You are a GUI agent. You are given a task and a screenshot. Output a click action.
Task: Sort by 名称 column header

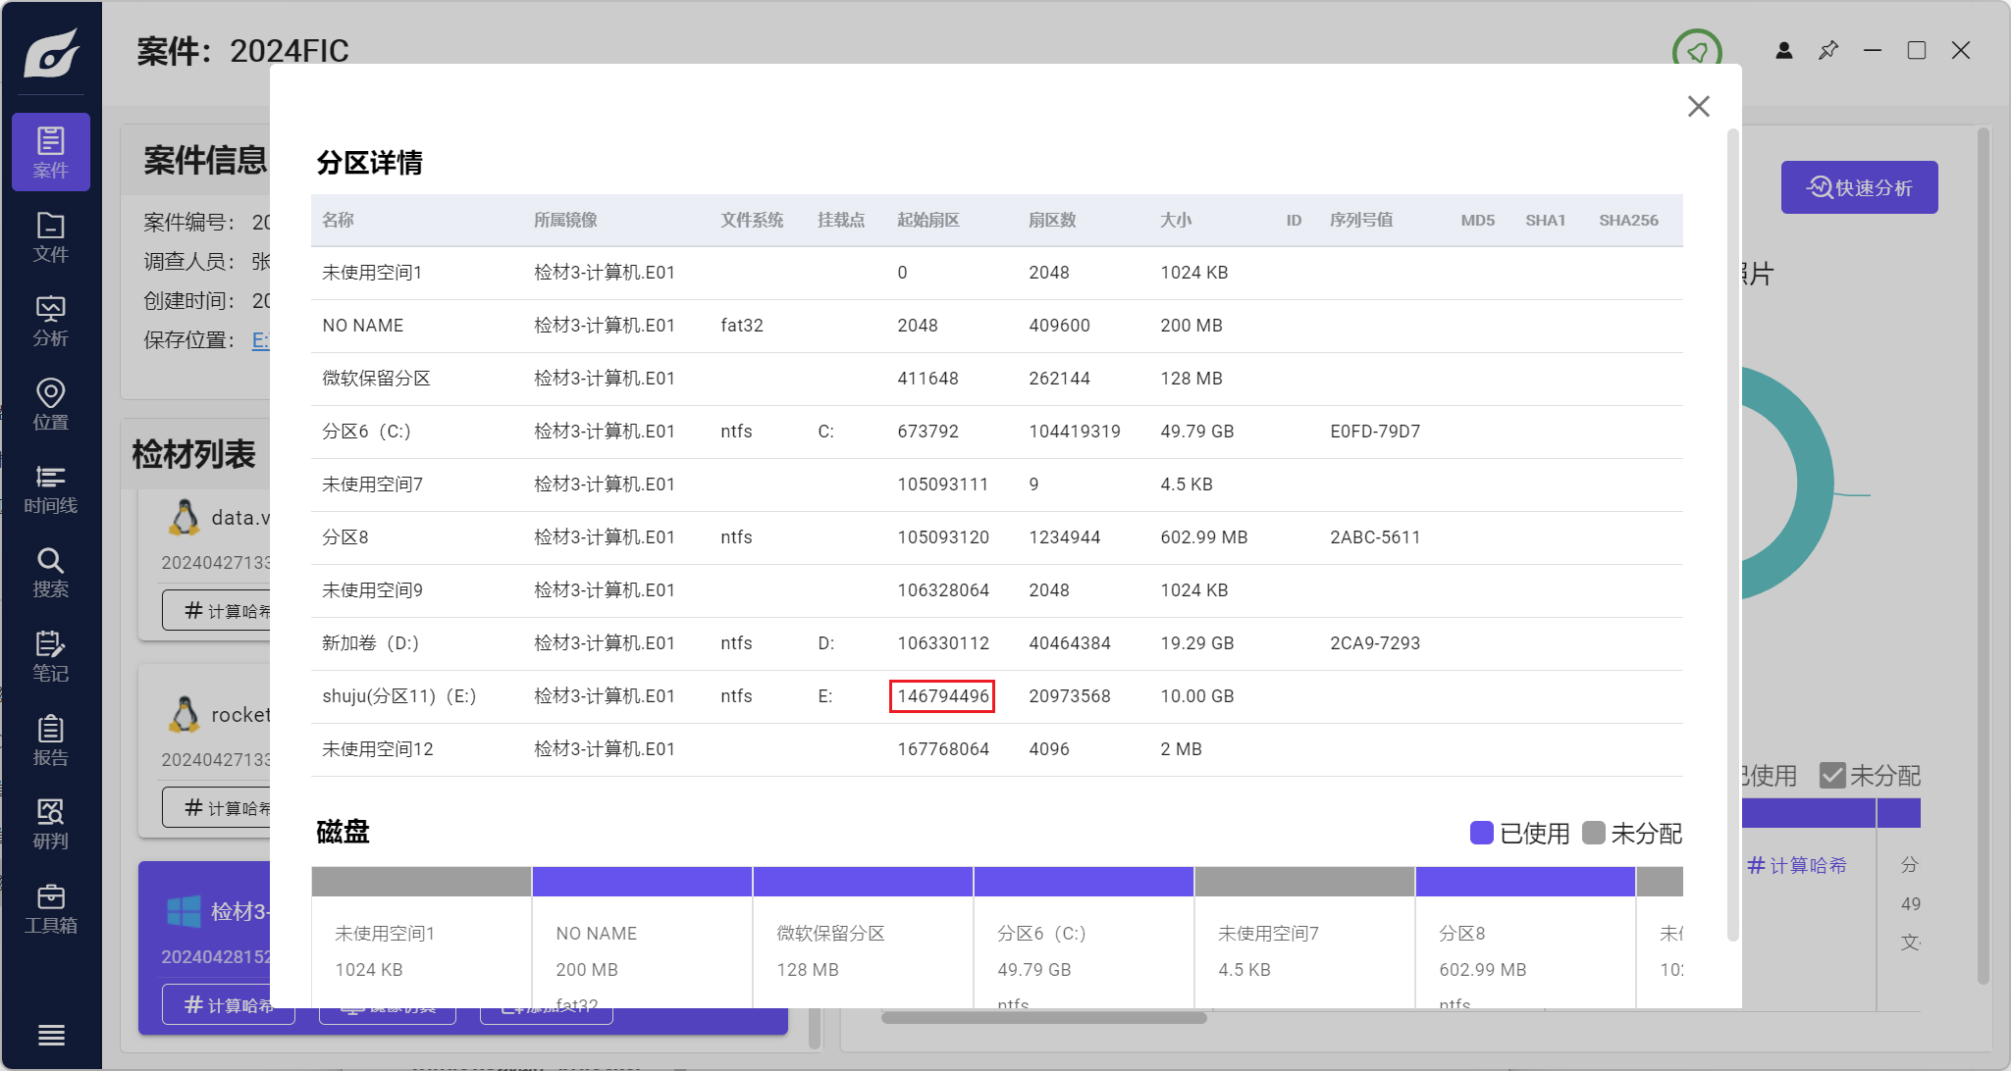click(339, 220)
